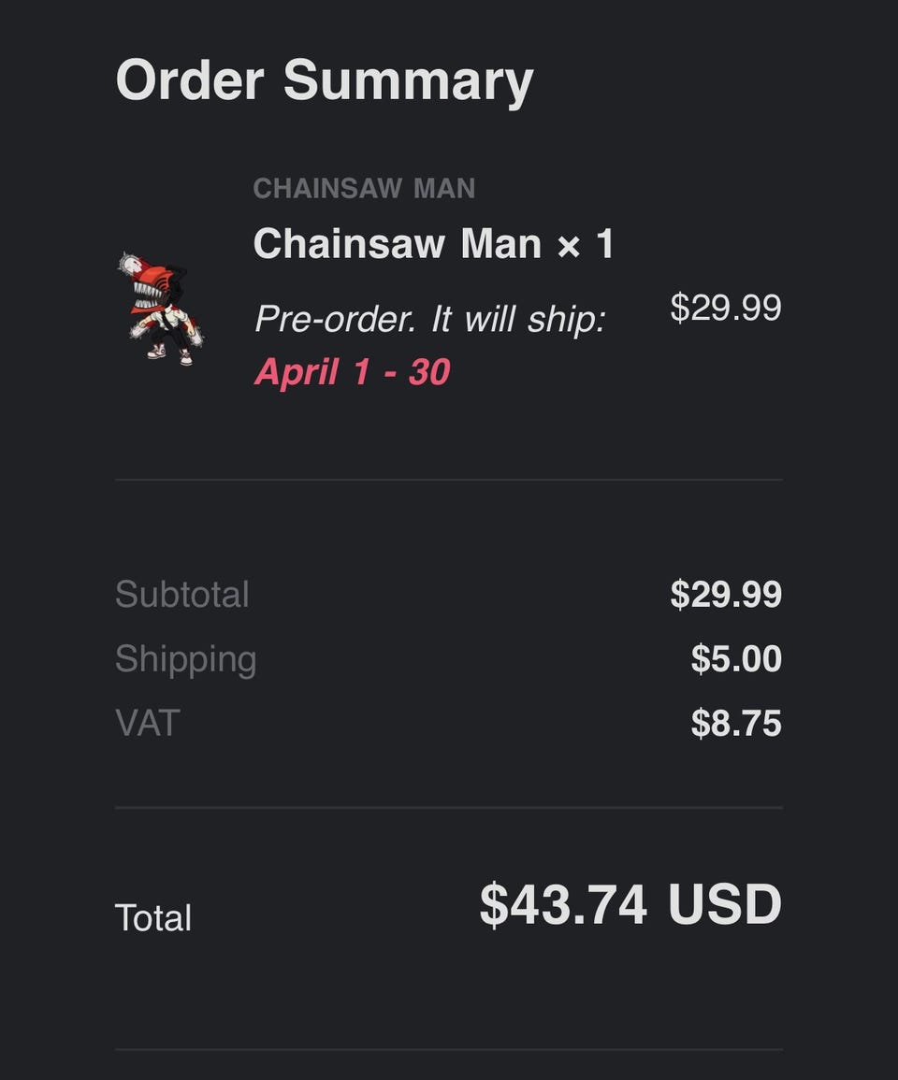Click the Pre-order. It will ship text
This screenshot has width=898, height=1080.
pyautogui.click(x=430, y=320)
